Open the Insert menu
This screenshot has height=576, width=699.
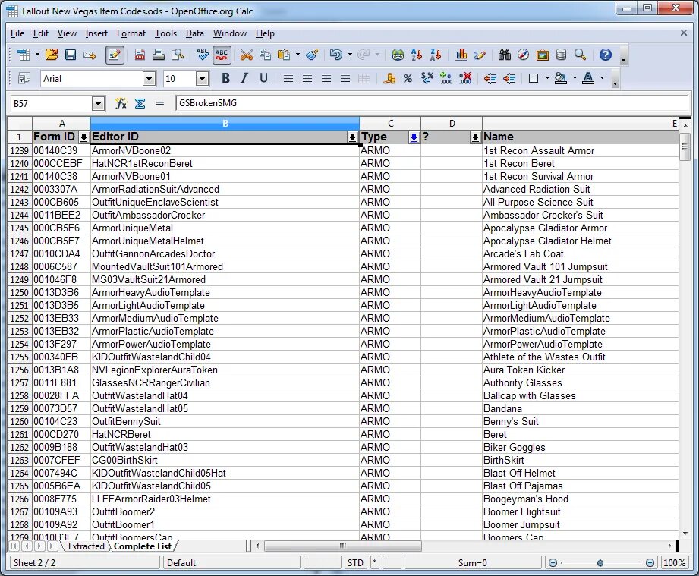(96, 33)
